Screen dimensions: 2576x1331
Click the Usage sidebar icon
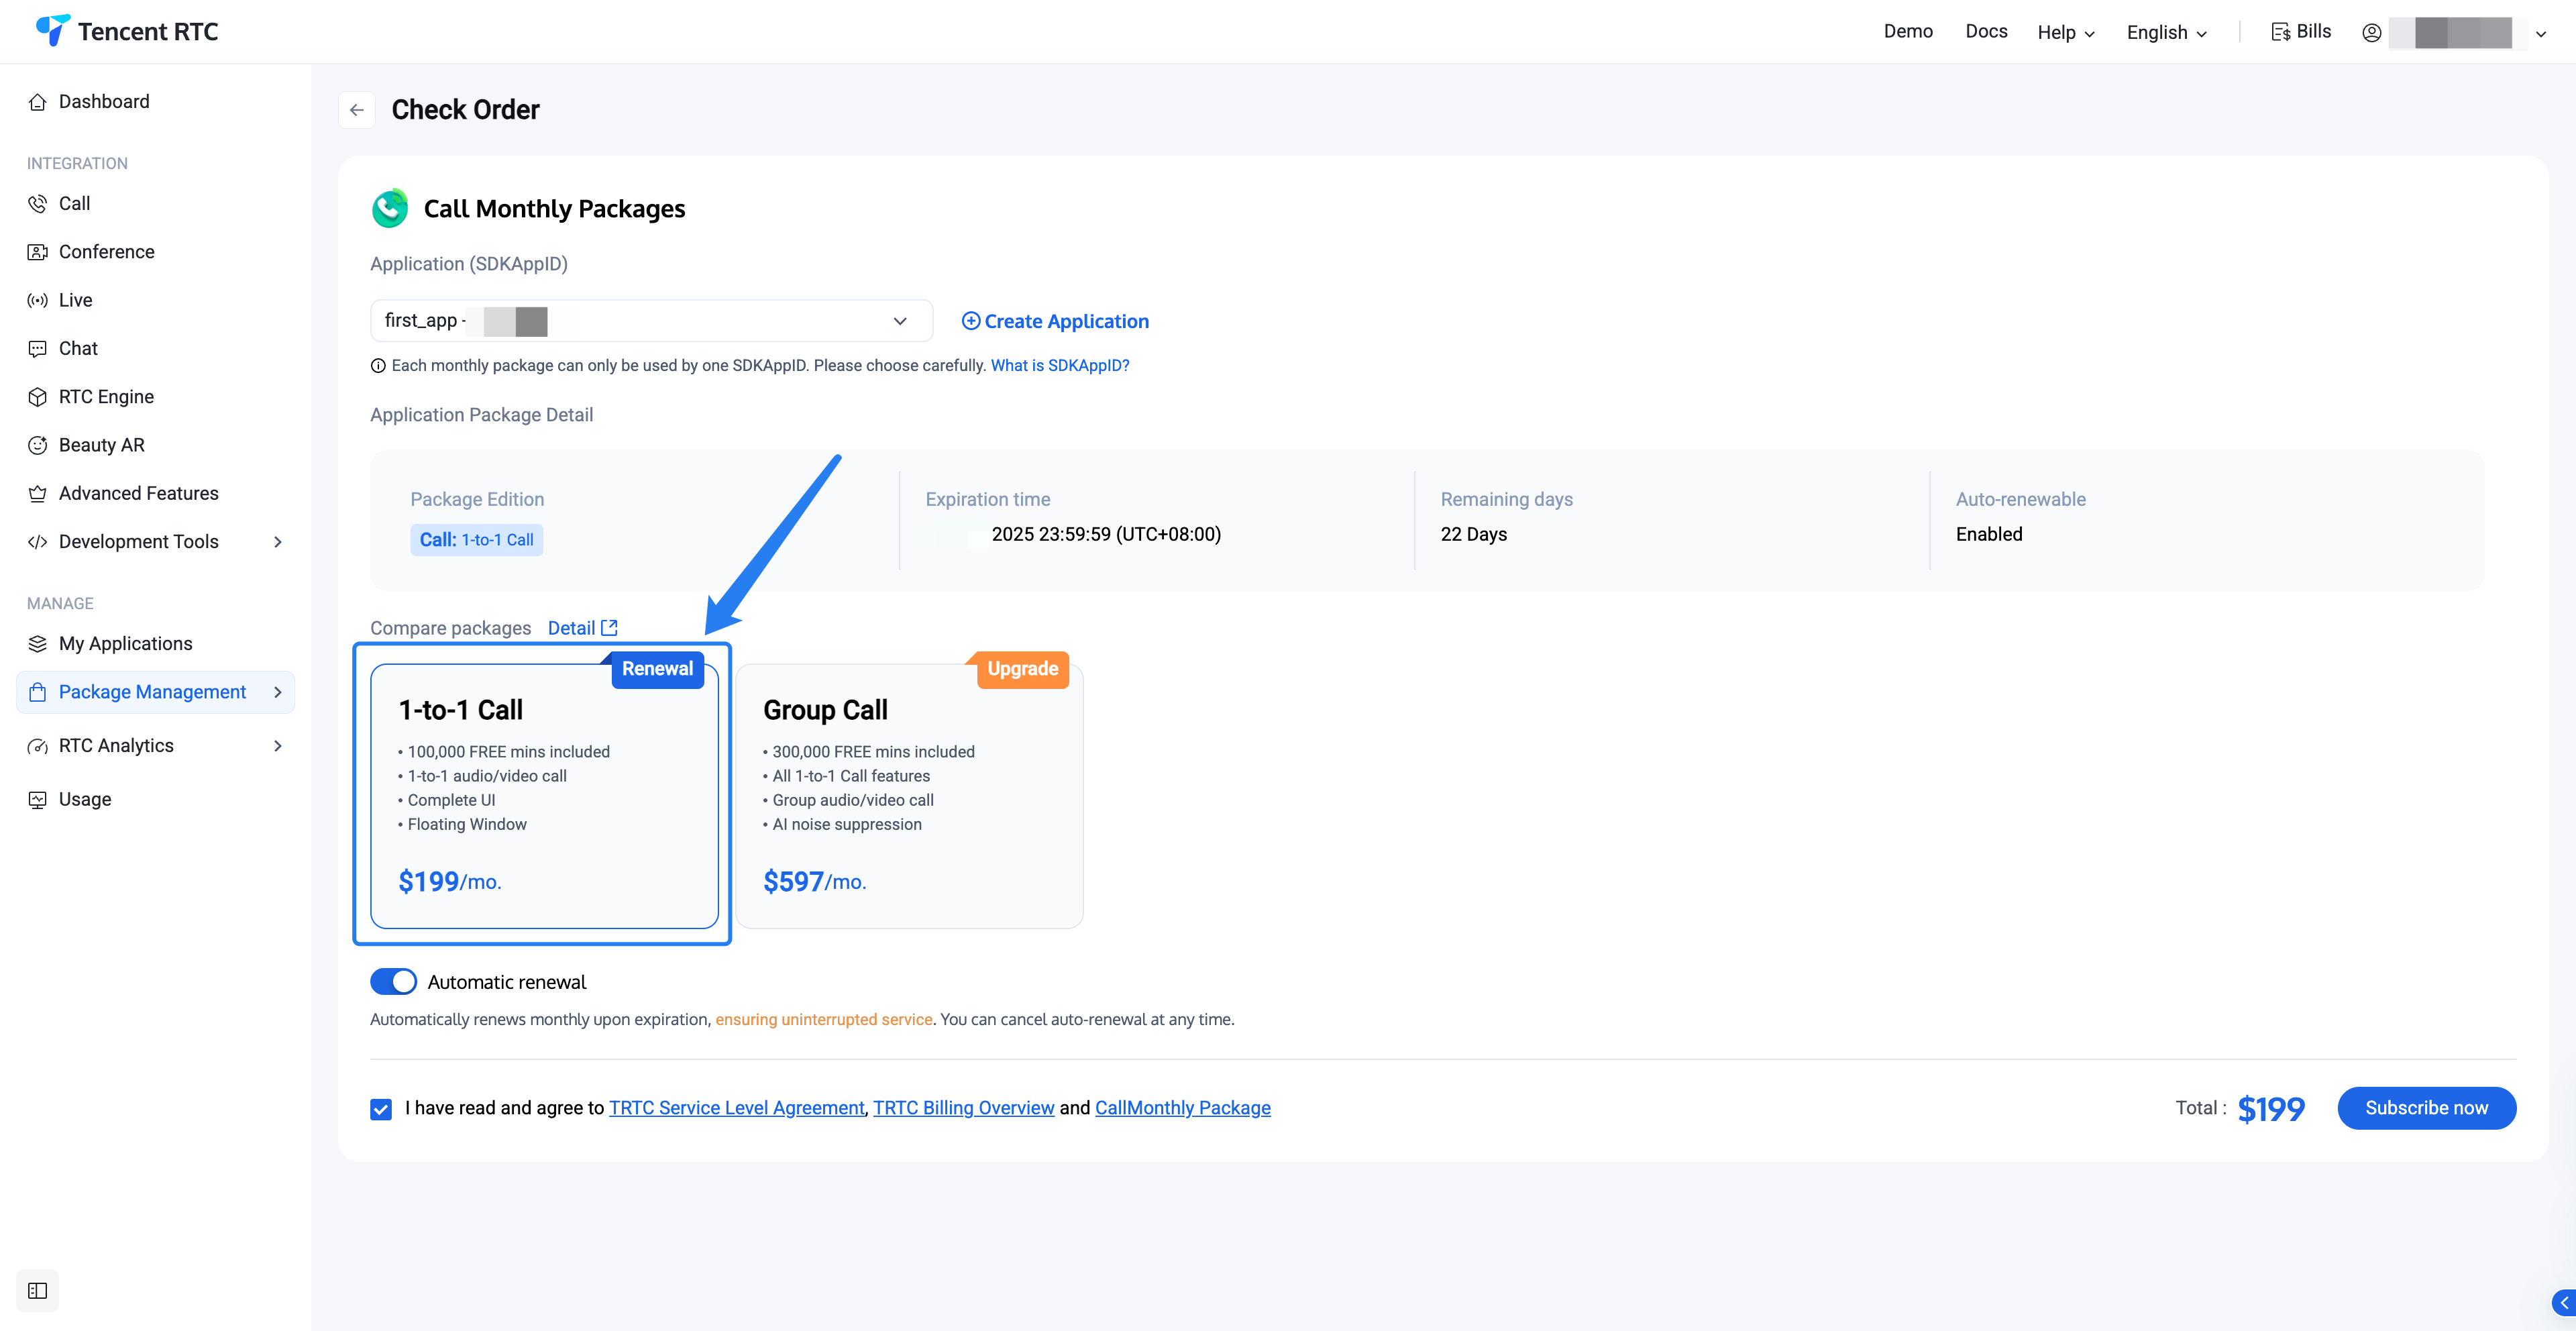[x=84, y=799]
